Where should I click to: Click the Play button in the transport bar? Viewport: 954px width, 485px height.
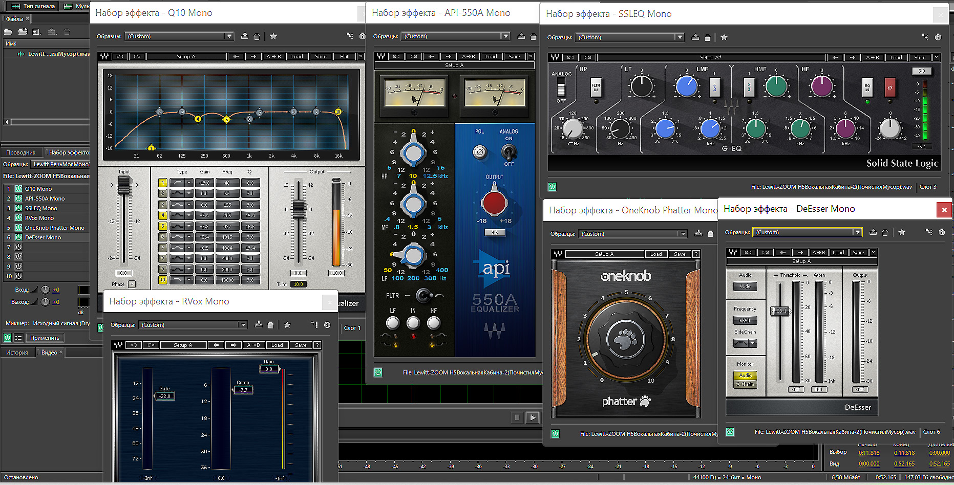point(533,417)
